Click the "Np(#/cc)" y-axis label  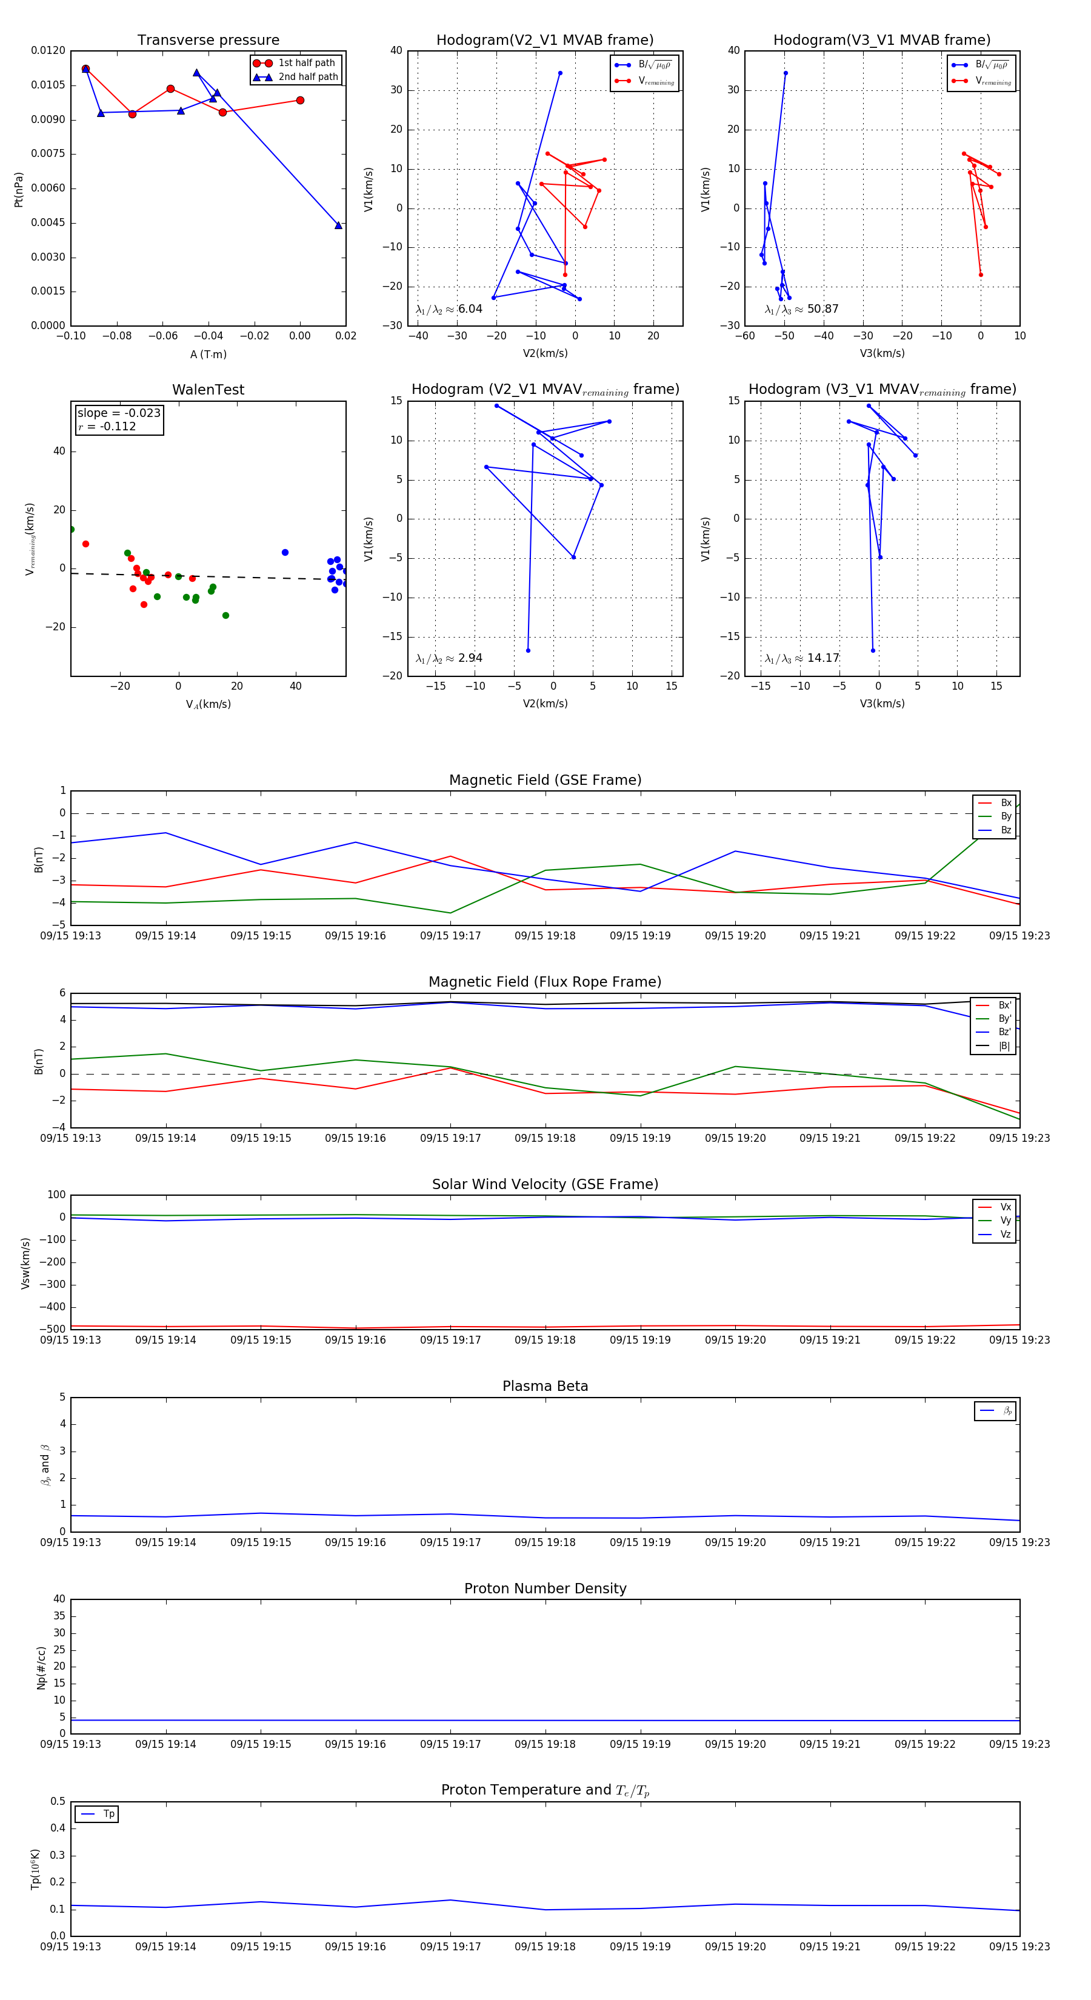point(41,1667)
